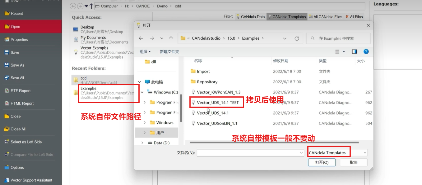Open the dialog help icon

[366, 51]
